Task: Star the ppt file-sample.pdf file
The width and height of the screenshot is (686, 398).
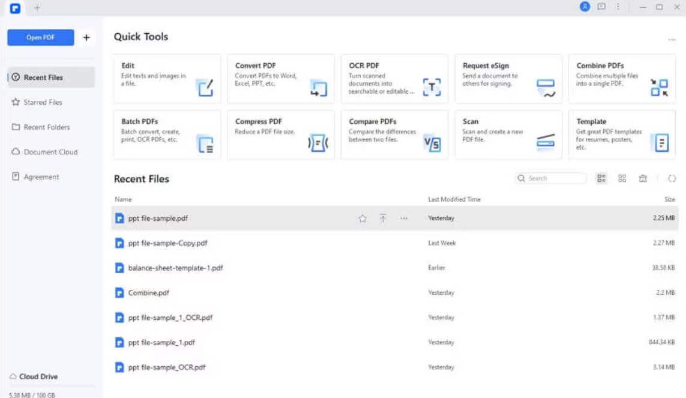Action: click(x=363, y=219)
